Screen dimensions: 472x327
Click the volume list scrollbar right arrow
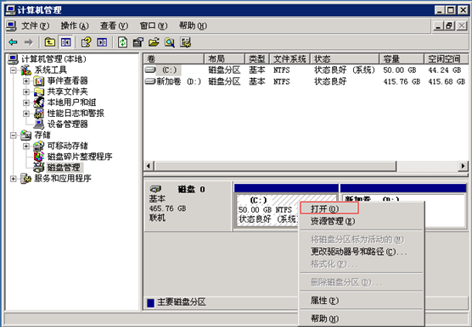pyautogui.click(x=463, y=166)
